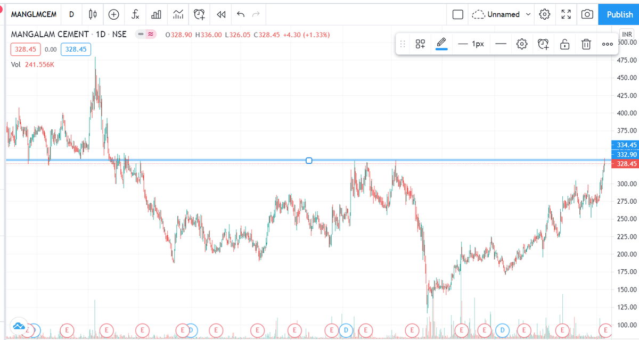Delete the drawing using trash icon
The image size is (639, 340).
coord(586,44)
